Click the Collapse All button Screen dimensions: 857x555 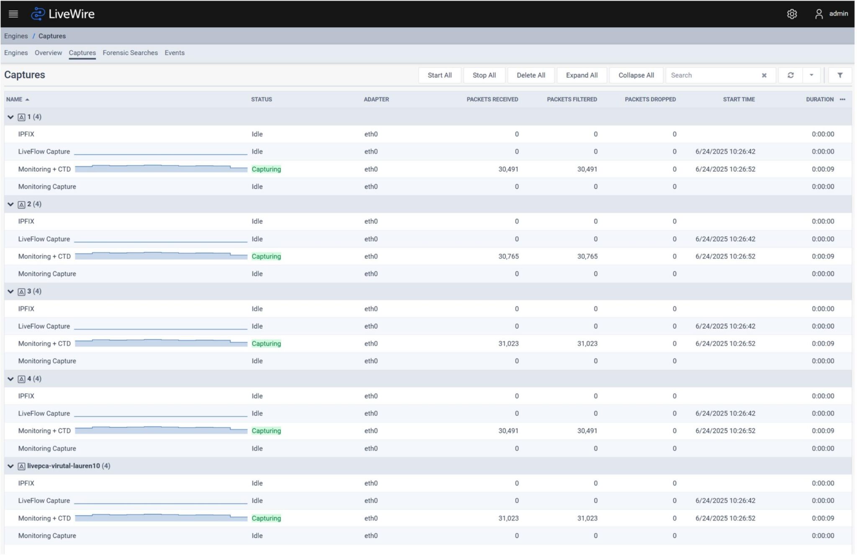tap(636, 75)
